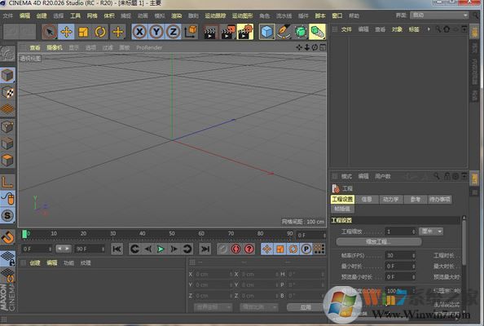
Task: Click viewport orbit navigation icon
Action: (315, 47)
